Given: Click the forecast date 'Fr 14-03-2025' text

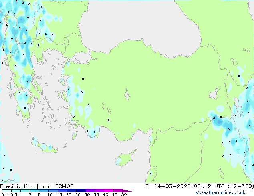Looking at the screenshot, I should click(168, 186).
